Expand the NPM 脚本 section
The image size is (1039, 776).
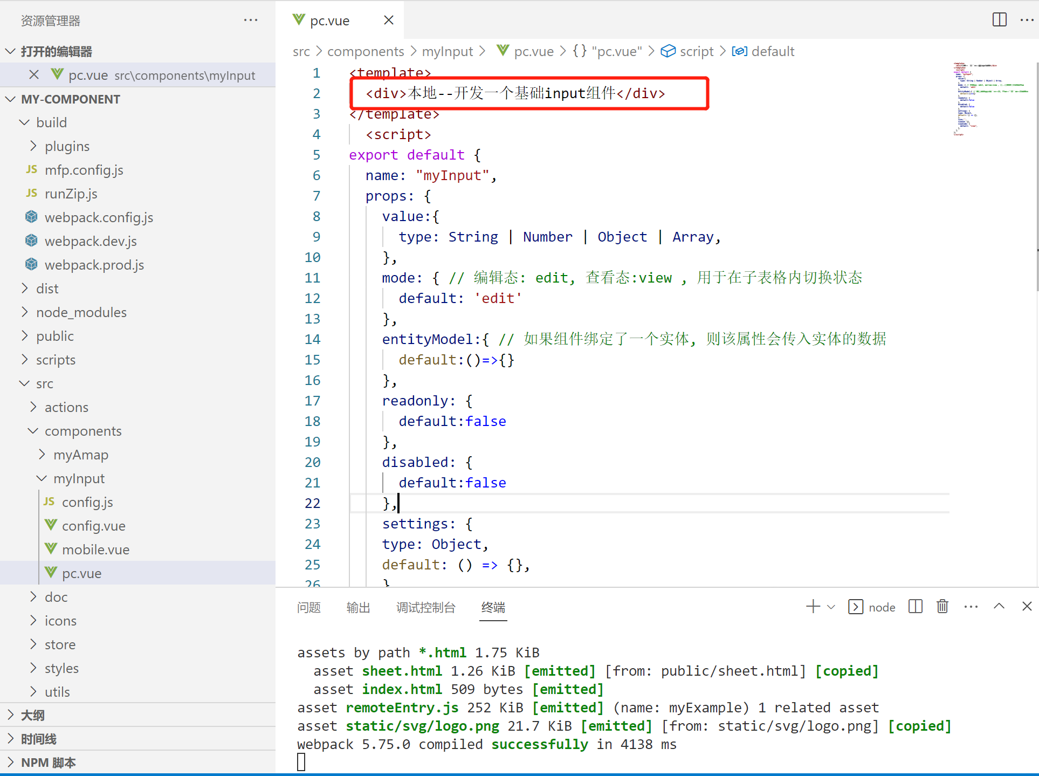point(11,763)
